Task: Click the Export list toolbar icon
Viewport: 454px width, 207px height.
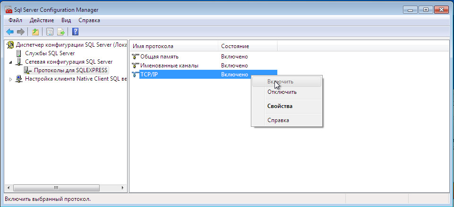Action: (x=60, y=32)
